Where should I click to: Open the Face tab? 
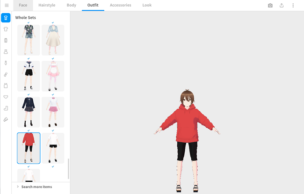23,5
